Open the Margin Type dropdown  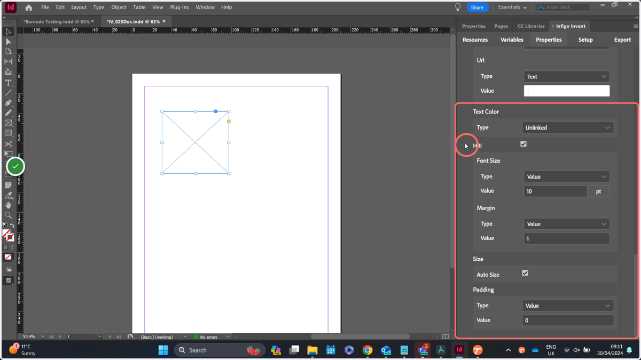567,224
